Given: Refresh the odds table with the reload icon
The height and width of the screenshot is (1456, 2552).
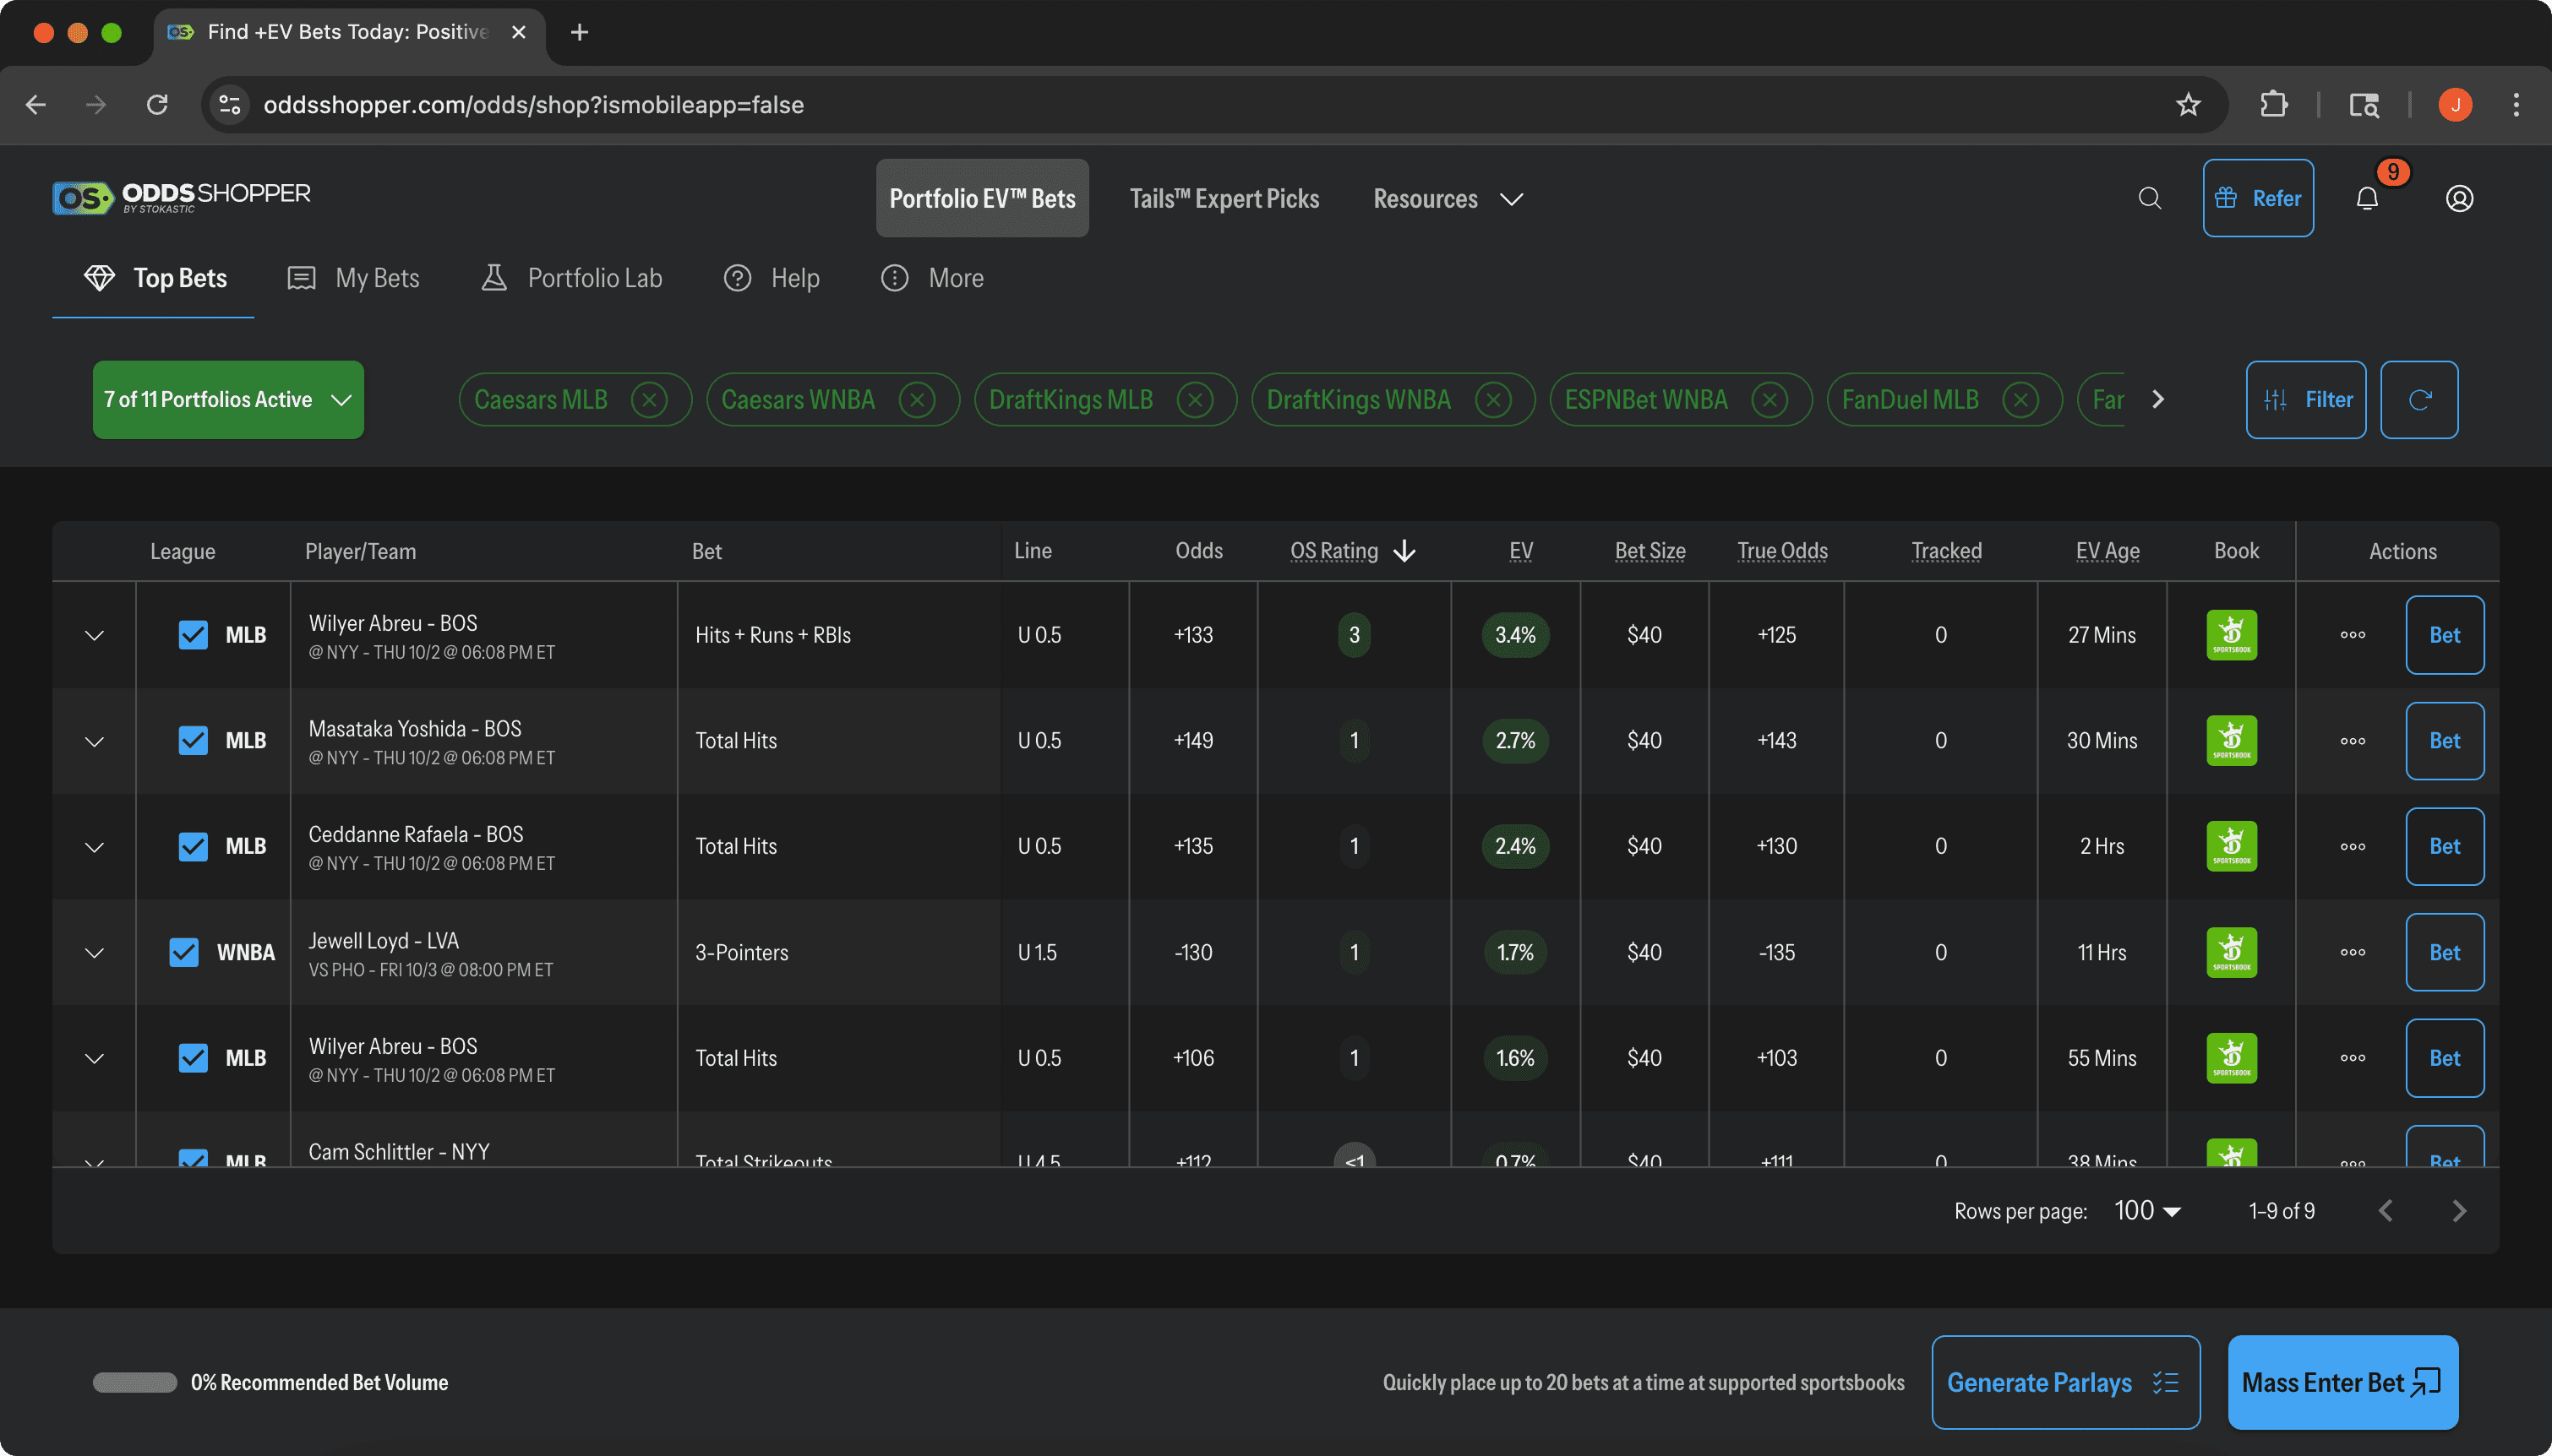Looking at the screenshot, I should [2420, 399].
